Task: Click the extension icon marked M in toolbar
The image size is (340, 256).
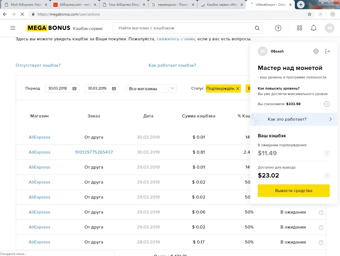Action: tap(320, 14)
